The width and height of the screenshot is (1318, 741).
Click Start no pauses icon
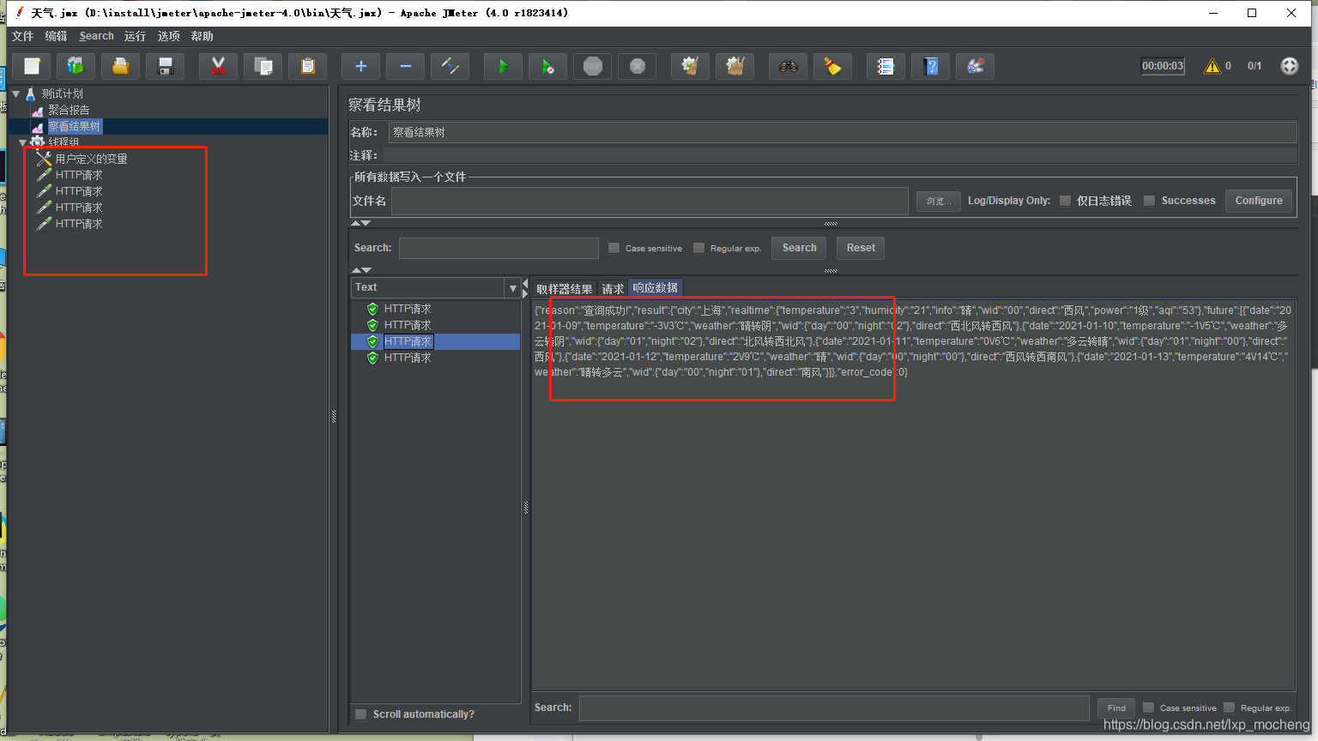click(548, 66)
